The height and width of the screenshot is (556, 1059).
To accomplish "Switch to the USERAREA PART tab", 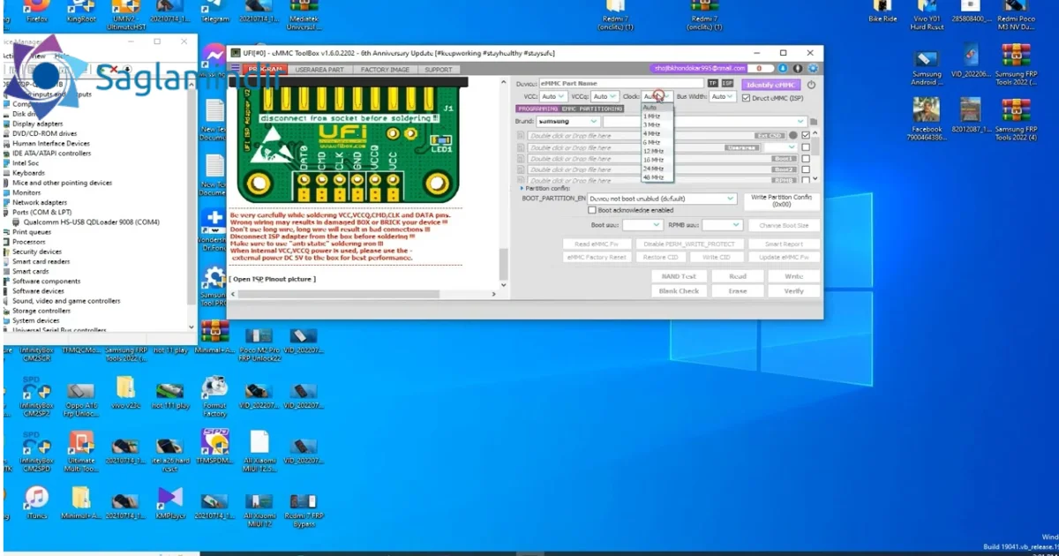I will coord(320,69).
